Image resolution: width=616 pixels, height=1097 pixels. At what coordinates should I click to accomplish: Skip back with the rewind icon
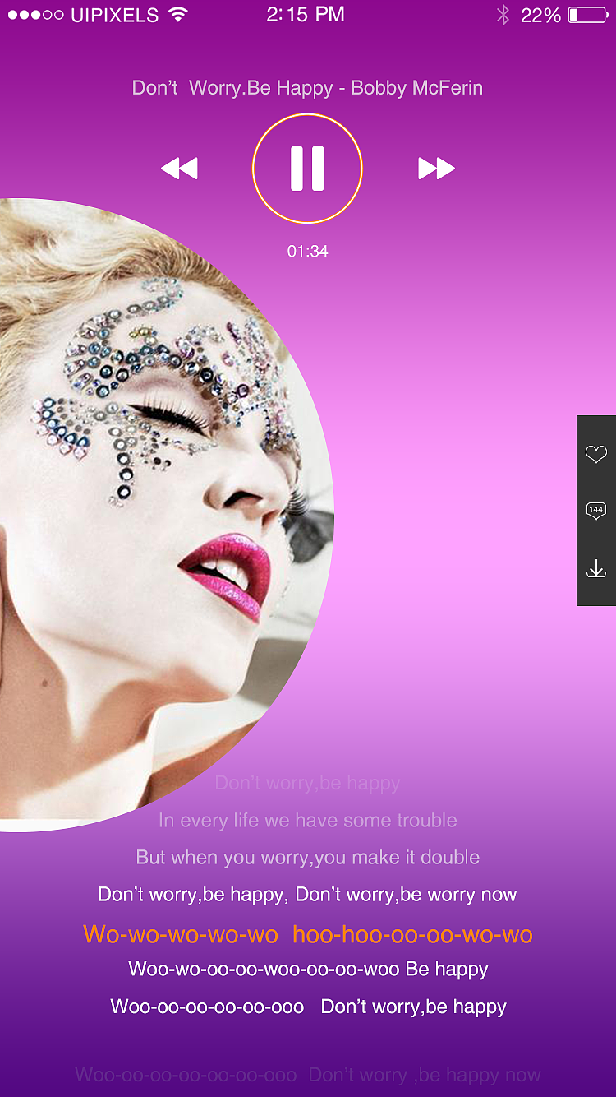coord(180,169)
